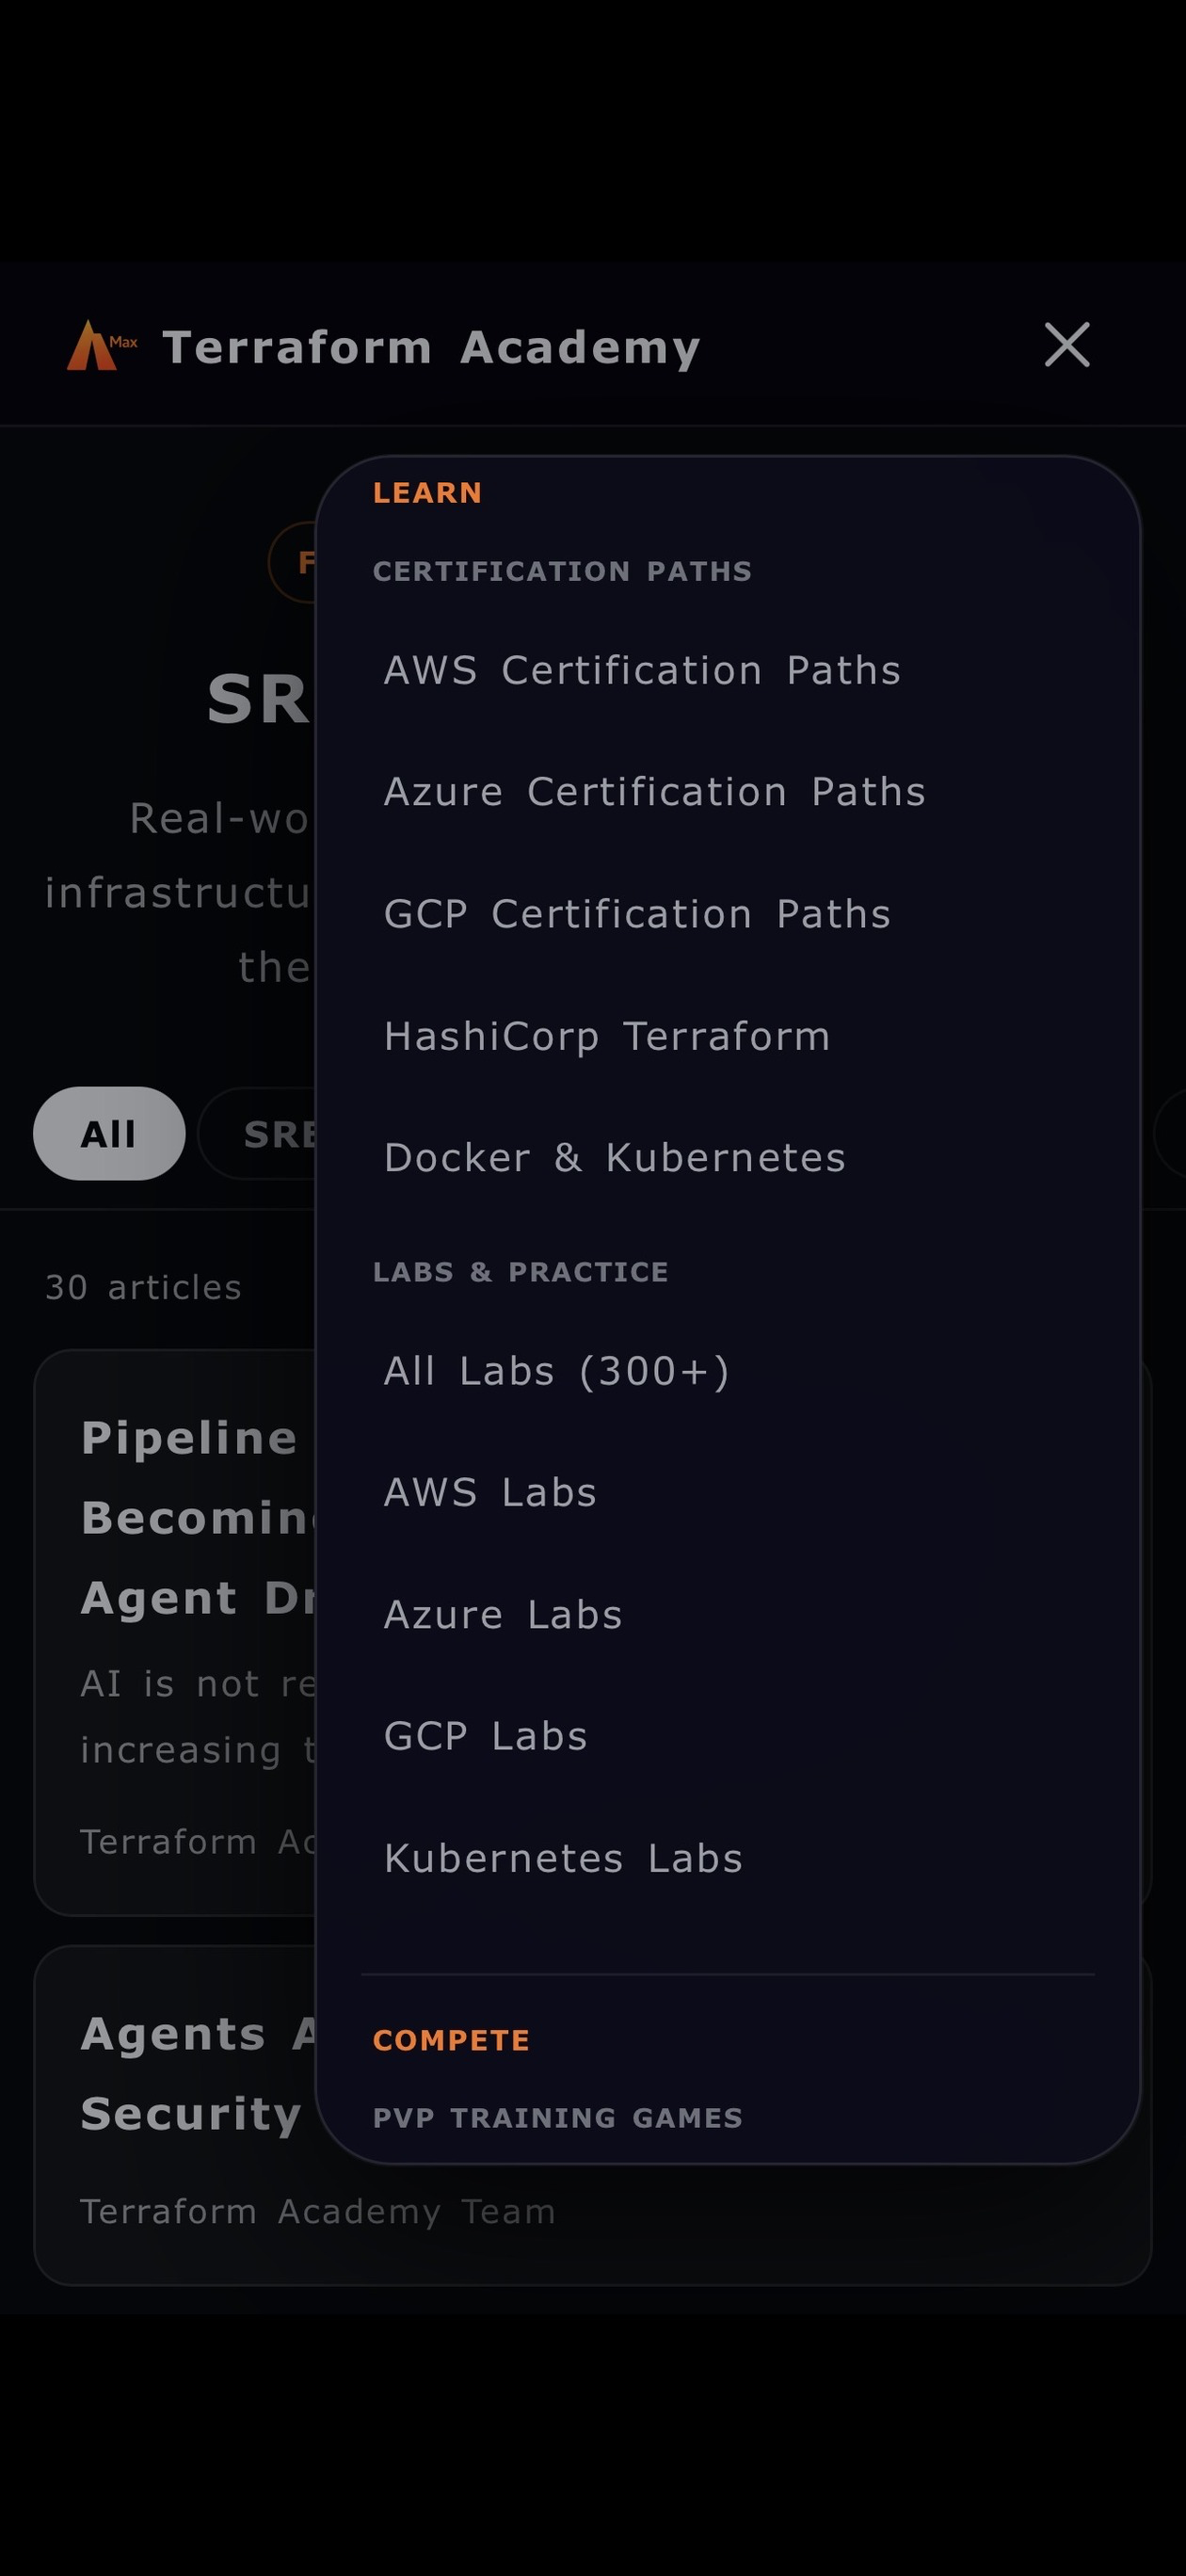The width and height of the screenshot is (1186, 2576).
Task: Click the LABS & PRACTICE subheading
Action: pyautogui.click(x=520, y=1272)
